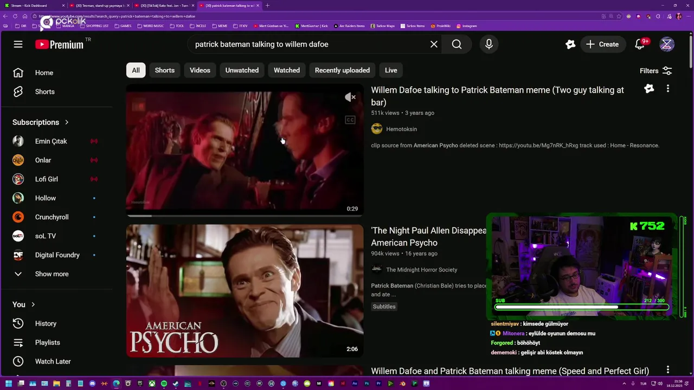The width and height of the screenshot is (694, 390).
Task: Open the MEME bookmarks folder
Action: (220, 26)
